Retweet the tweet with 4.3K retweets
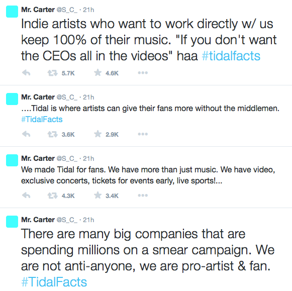The image size is (292, 291). tap(52, 196)
